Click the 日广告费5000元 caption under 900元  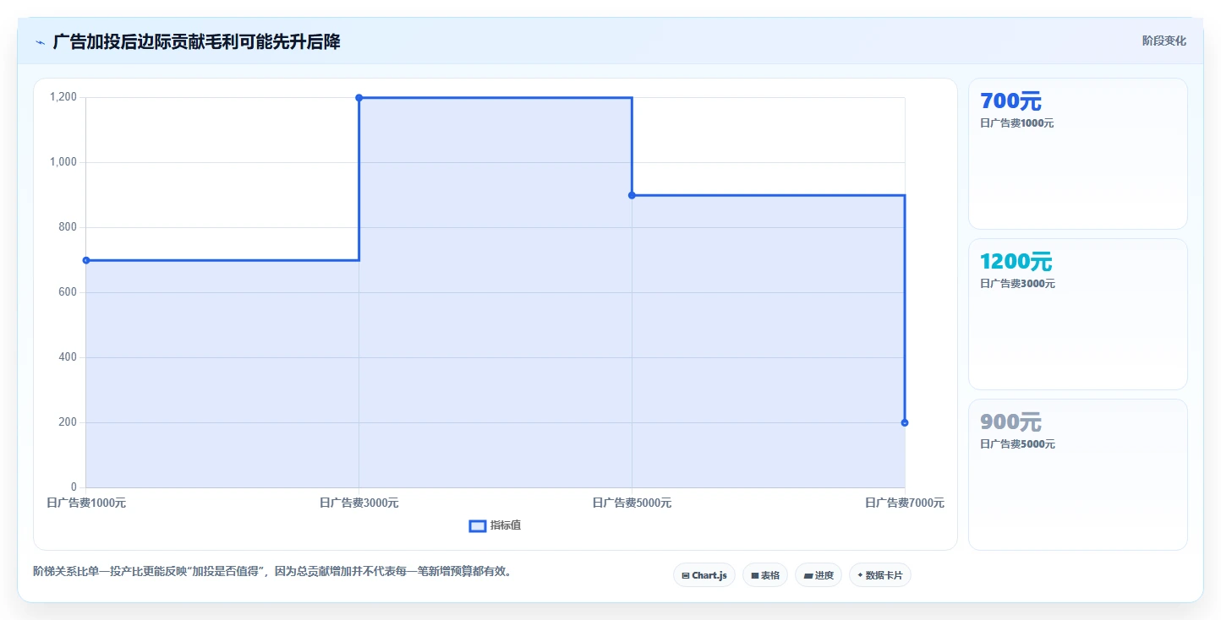click(x=1017, y=444)
